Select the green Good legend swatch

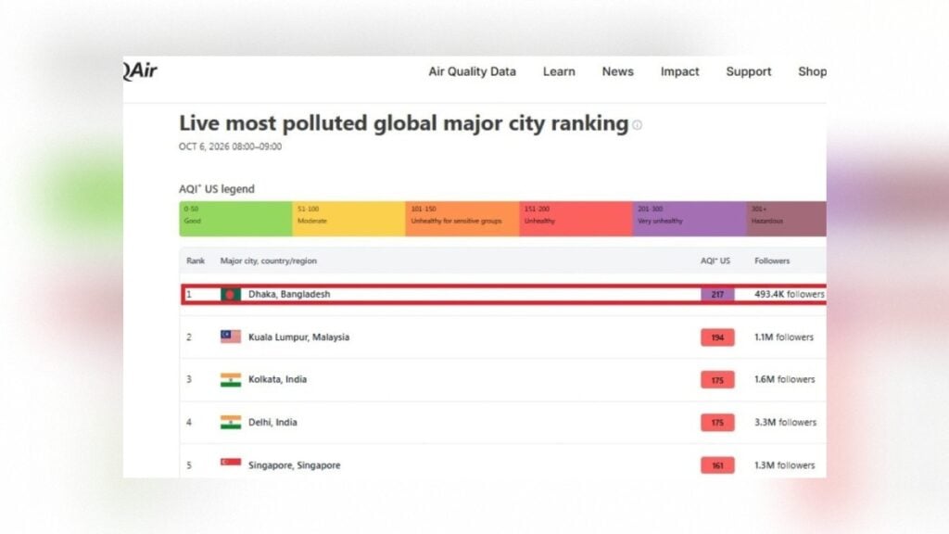[235, 219]
